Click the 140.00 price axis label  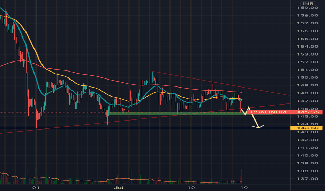tap(307, 156)
